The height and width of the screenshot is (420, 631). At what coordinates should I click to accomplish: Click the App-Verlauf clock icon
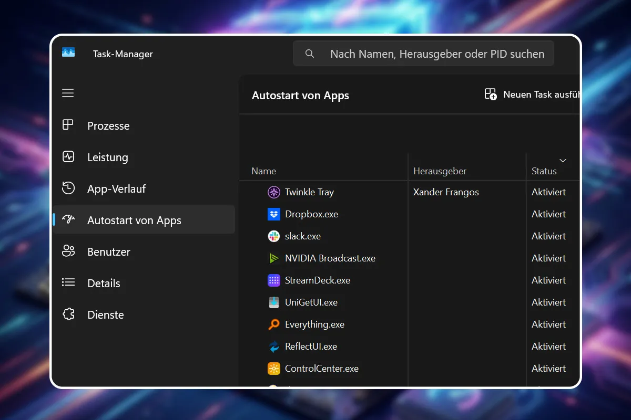68,188
